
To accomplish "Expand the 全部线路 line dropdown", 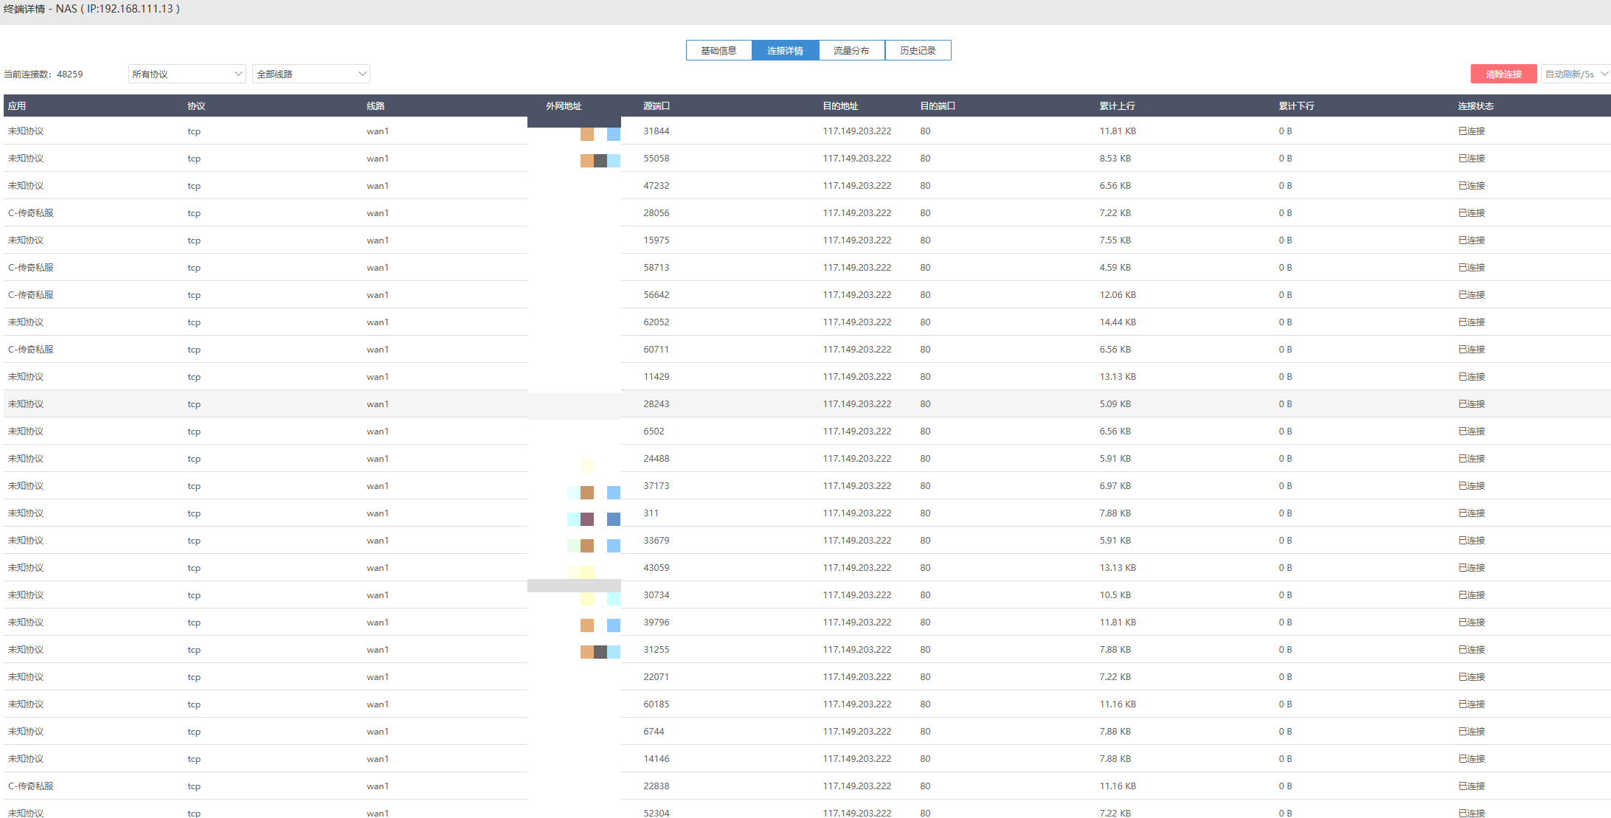I will 311,74.
